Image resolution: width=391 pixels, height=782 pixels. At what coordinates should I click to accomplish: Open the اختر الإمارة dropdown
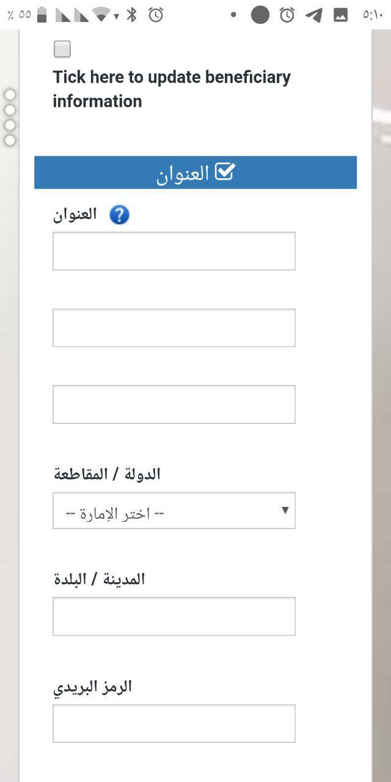point(174,511)
